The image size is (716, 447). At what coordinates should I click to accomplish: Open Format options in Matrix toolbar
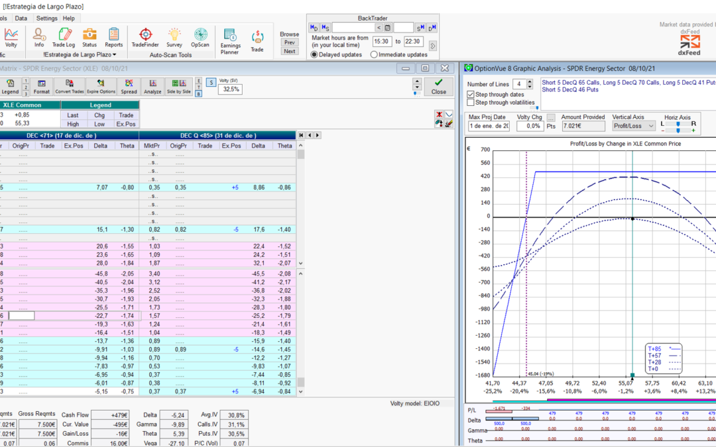coord(42,87)
